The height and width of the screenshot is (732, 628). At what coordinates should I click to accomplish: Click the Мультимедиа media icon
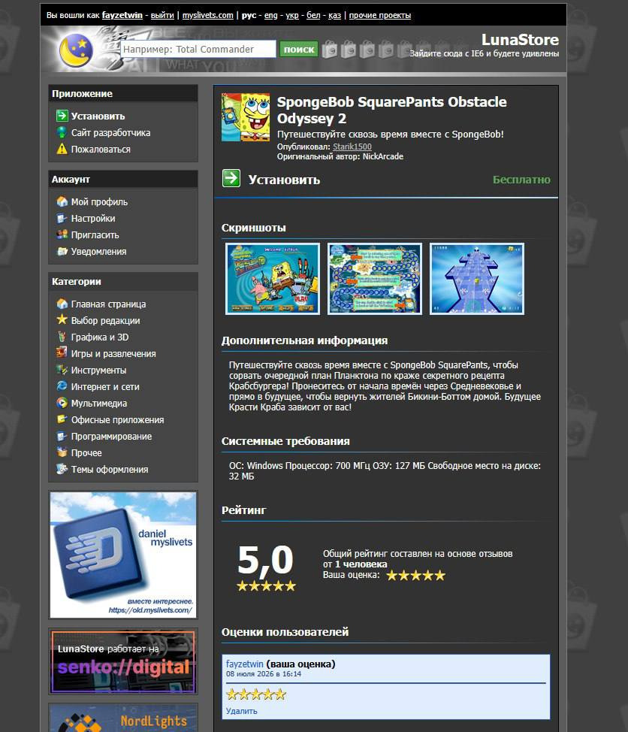pos(62,403)
